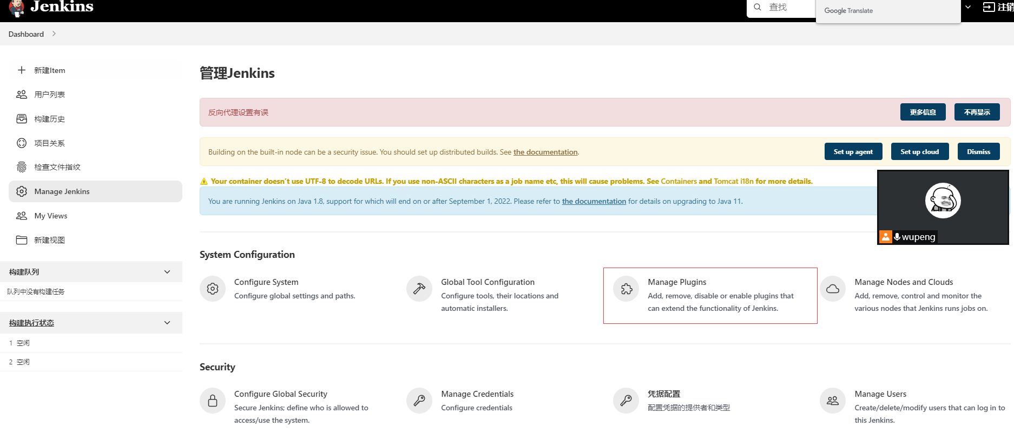The width and height of the screenshot is (1014, 446).
Task: Open the 凭据配置 title link
Action: [664, 394]
